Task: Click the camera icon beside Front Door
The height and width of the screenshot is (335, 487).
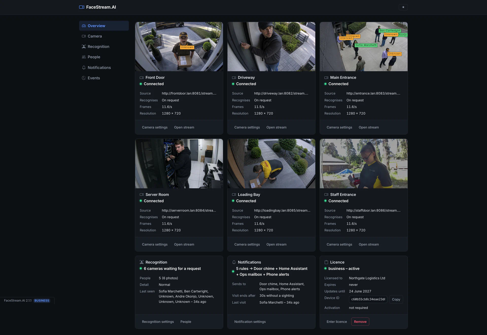Action: pyautogui.click(x=142, y=78)
